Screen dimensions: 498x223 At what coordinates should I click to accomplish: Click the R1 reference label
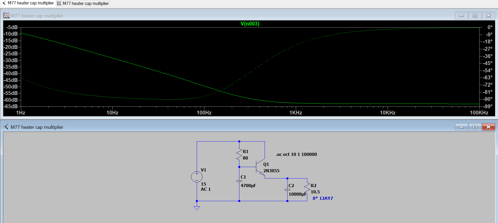click(x=246, y=151)
